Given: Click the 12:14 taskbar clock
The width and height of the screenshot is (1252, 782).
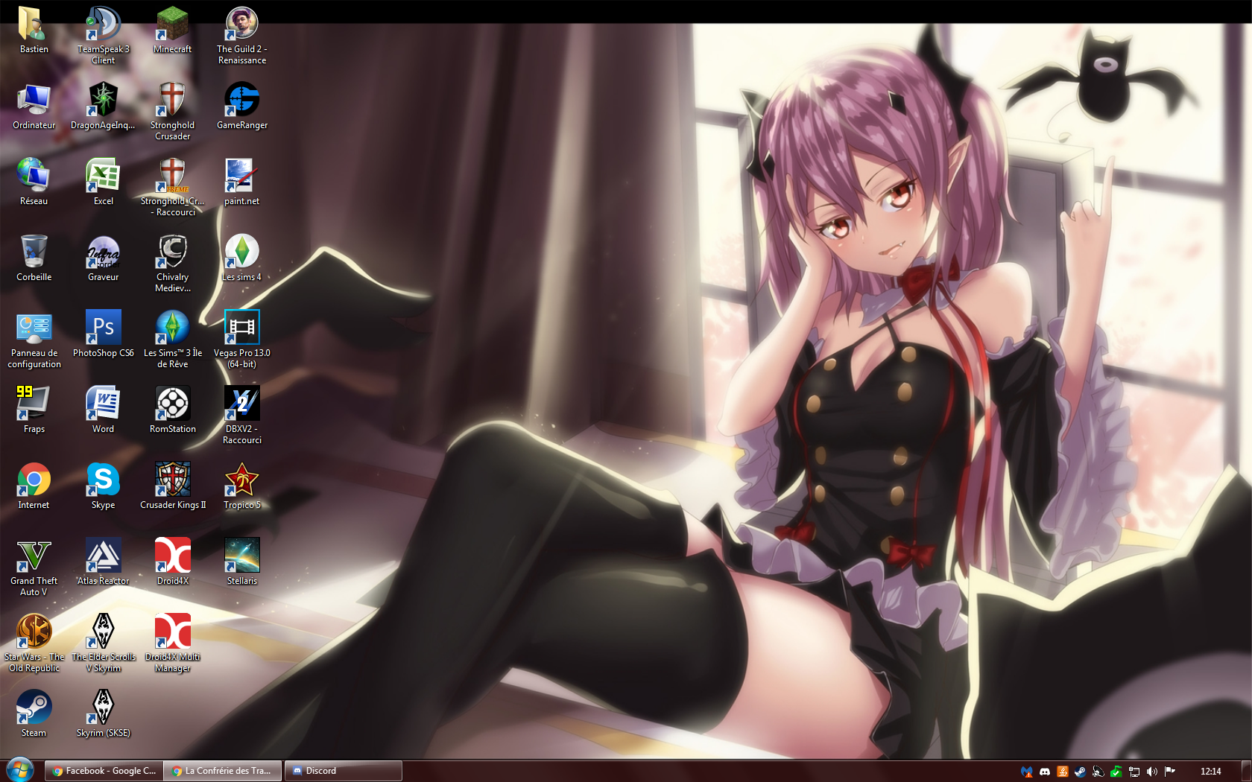Looking at the screenshot, I should 1210,772.
